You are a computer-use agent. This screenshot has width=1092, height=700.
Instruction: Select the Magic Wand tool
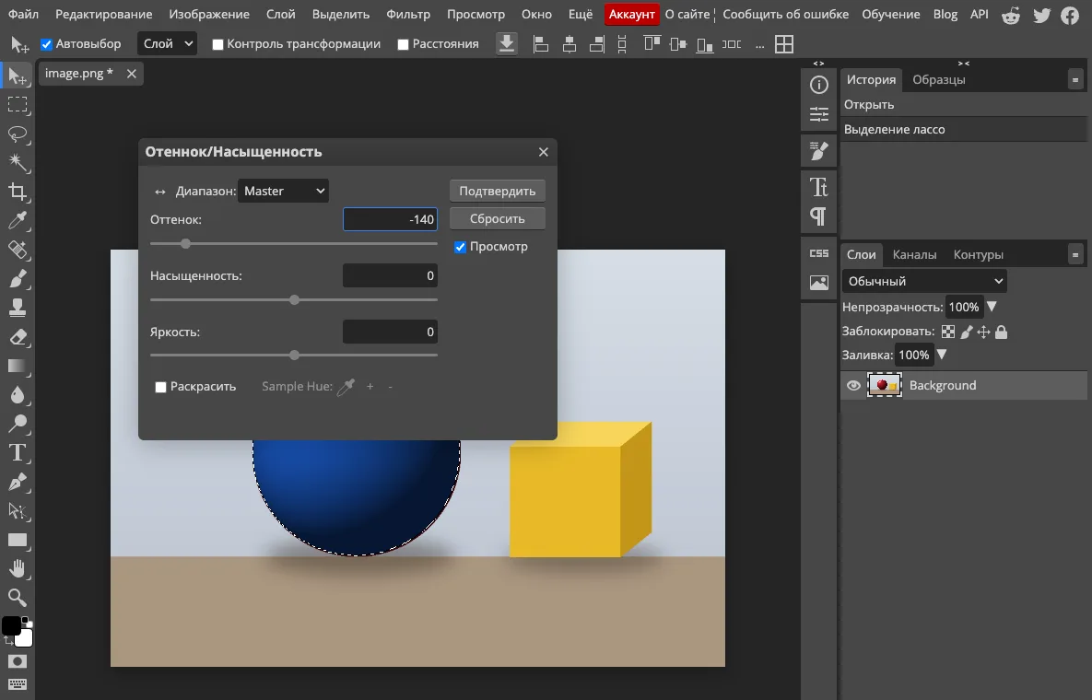tap(18, 163)
